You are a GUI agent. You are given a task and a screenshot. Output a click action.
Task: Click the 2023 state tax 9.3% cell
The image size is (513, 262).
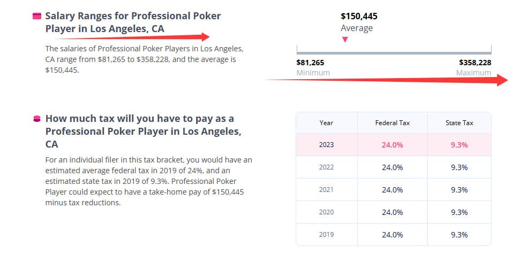click(459, 145)
